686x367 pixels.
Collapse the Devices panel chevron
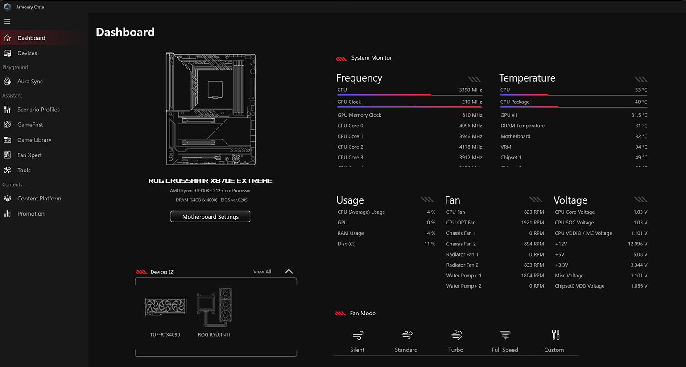click(x=289, y=271)
